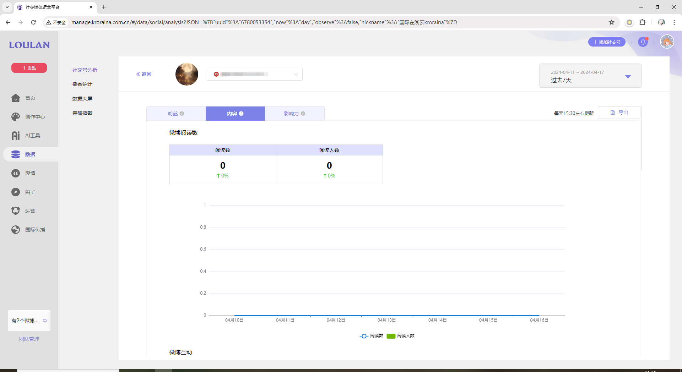This screenshot has height=372, width=682.
Task: Open the Weibo account selector dropdown
Action: (255, 74)
